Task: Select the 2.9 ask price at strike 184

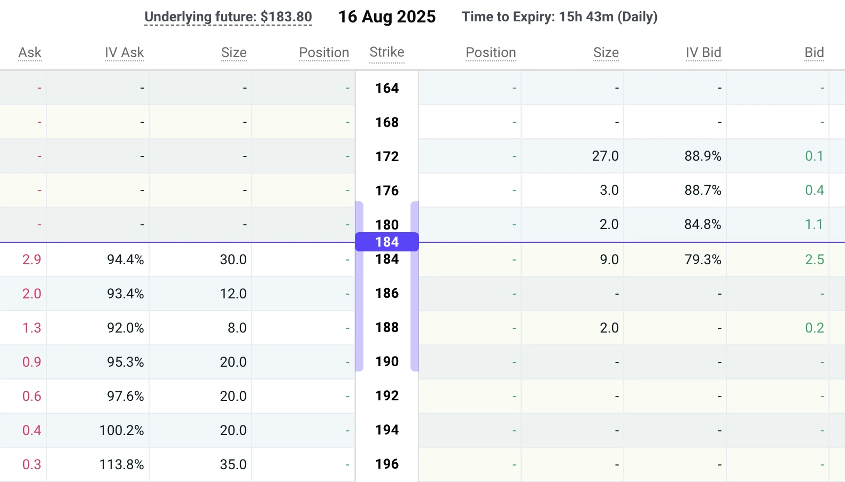Action: (x=32, y=260)
